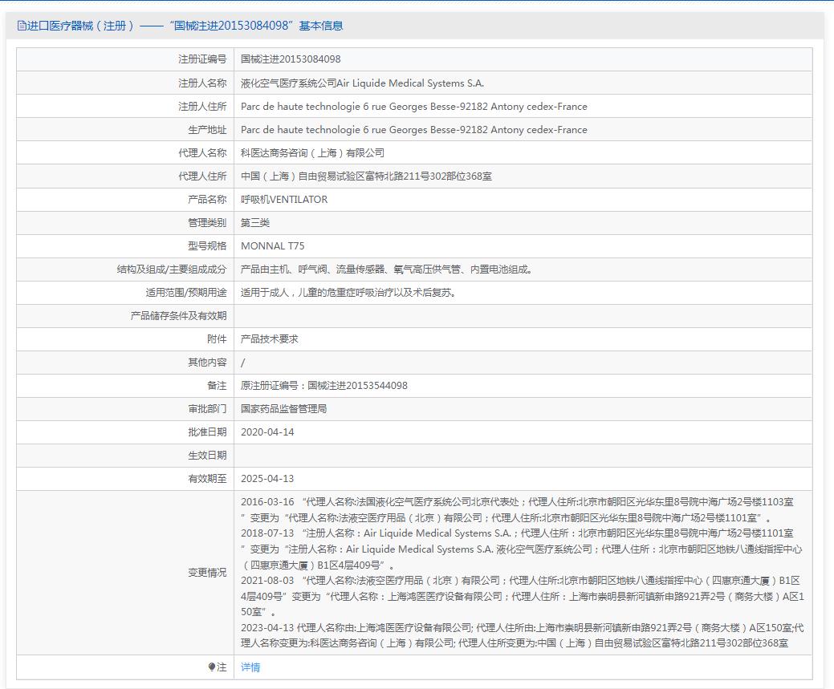Click the expiry date 2025-04-13 cell
The height and width of the screenshot is (689, 834).
pos(269,478)
